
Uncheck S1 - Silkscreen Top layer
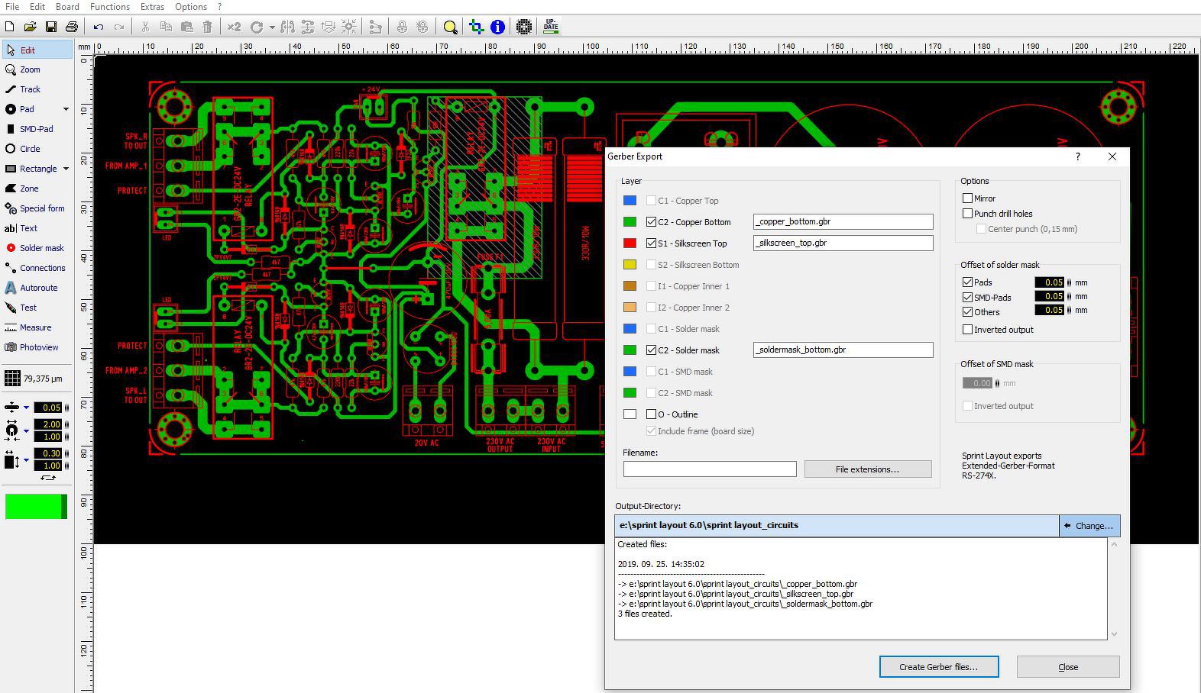(651, 243)
